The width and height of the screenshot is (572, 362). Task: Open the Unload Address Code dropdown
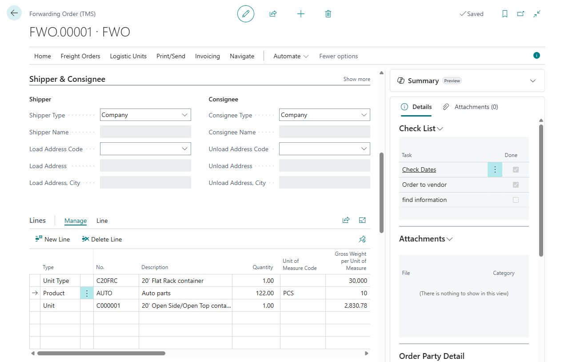click(324, 149)
